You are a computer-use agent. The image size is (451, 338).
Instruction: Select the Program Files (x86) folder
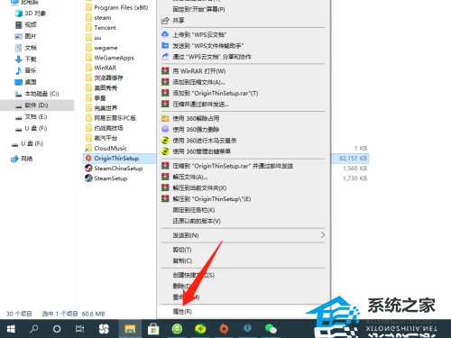117,7
